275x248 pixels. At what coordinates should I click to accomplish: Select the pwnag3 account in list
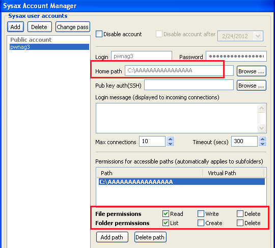(x=49, y=47)
